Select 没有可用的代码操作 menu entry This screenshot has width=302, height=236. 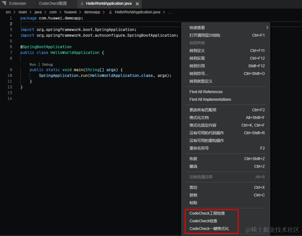[225, 133]
